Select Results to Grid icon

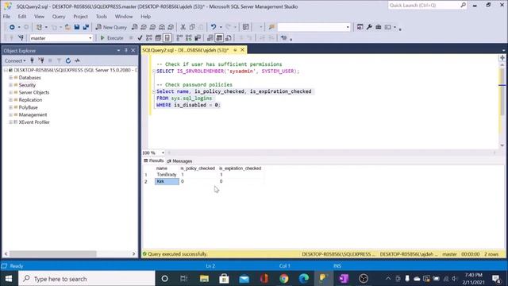click(219, 38)
